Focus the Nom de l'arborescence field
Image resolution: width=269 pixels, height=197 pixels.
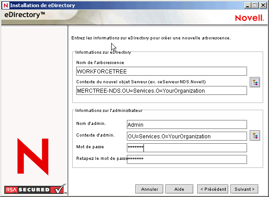161,71
